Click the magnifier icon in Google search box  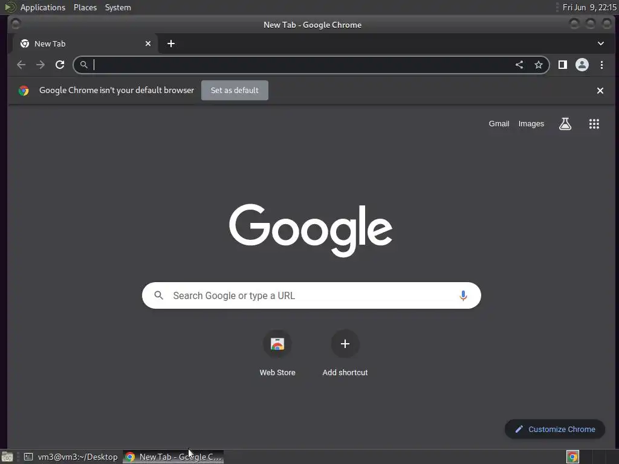pyautogui.click(x=159, y=295)
